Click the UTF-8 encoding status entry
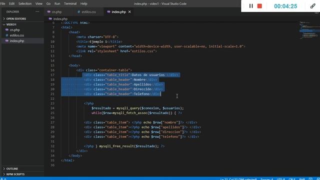 click(281, 179)
